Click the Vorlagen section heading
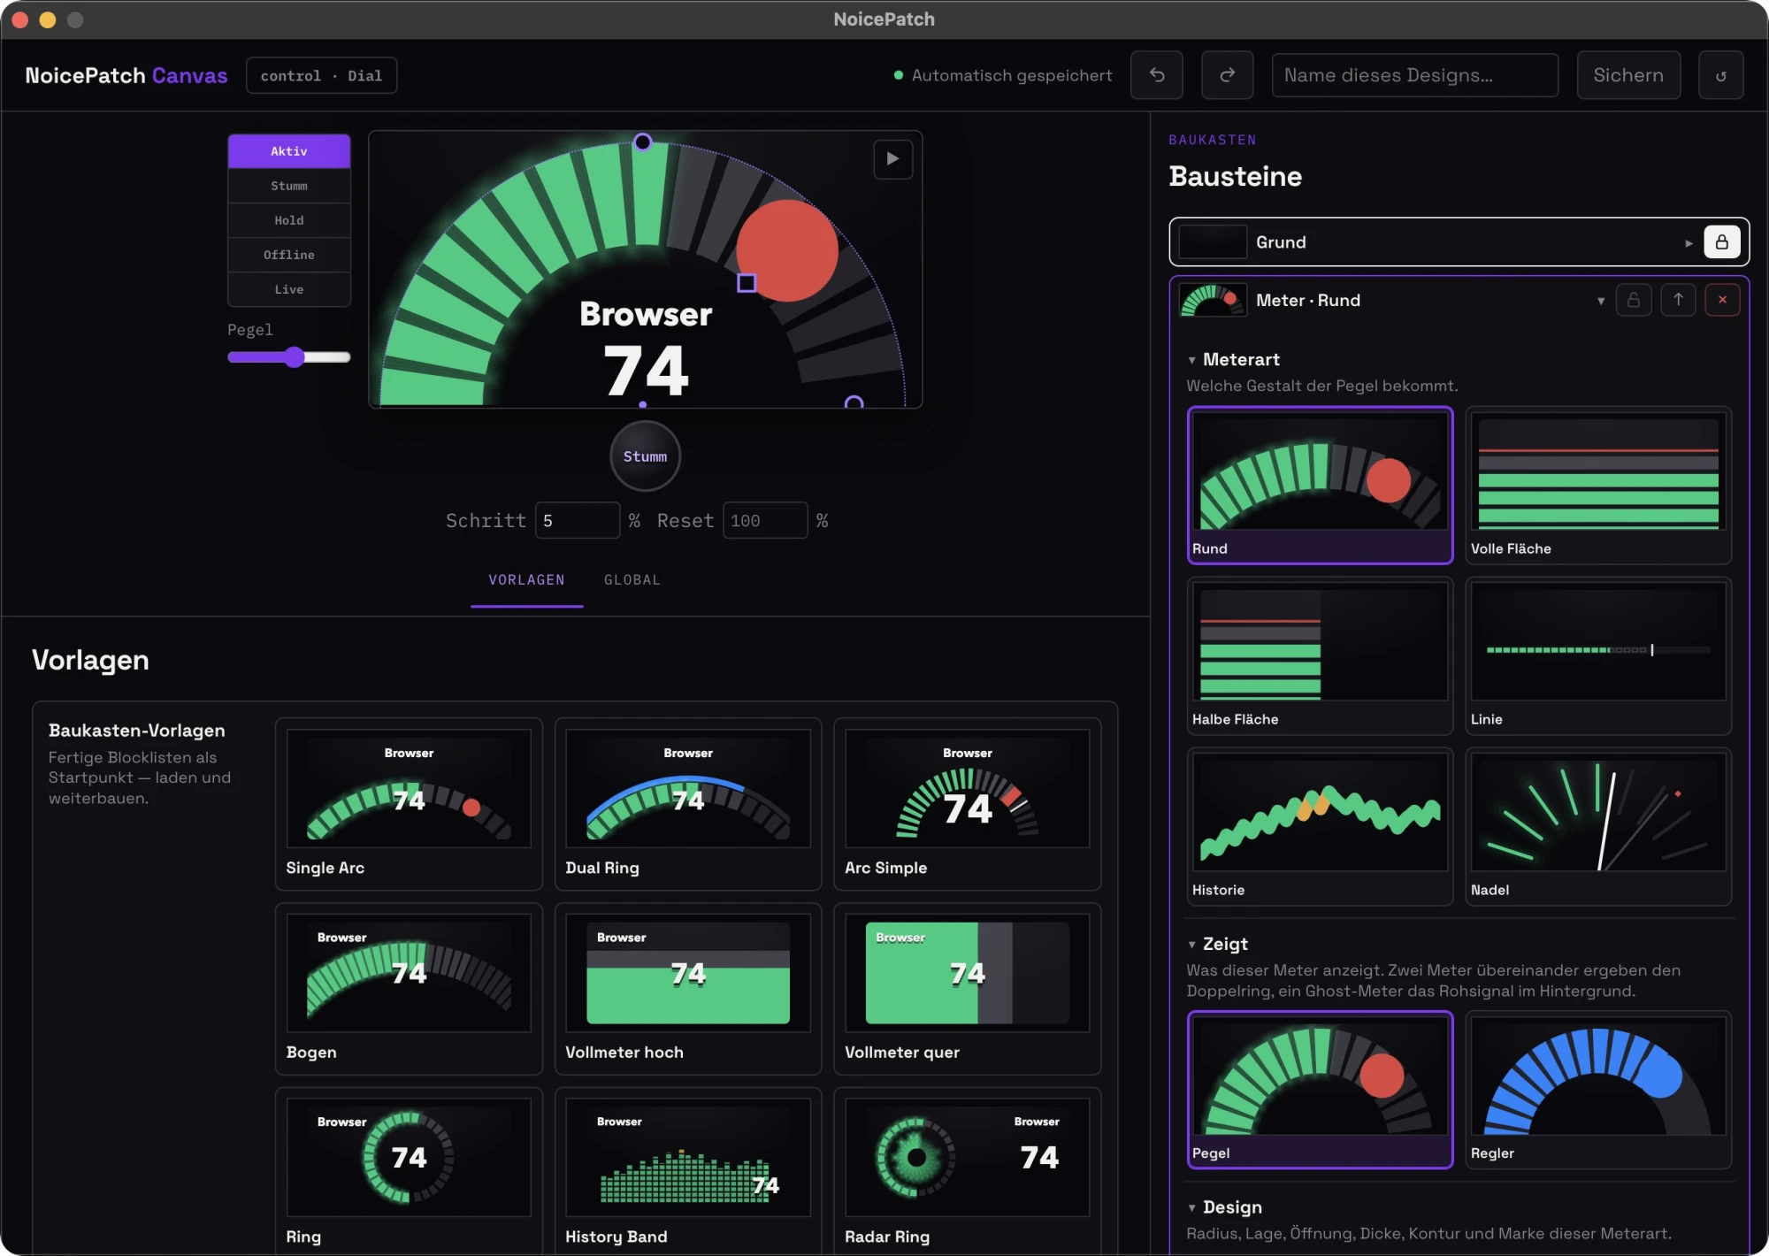Screen dimensions: 1769x1256 (90, 660)
